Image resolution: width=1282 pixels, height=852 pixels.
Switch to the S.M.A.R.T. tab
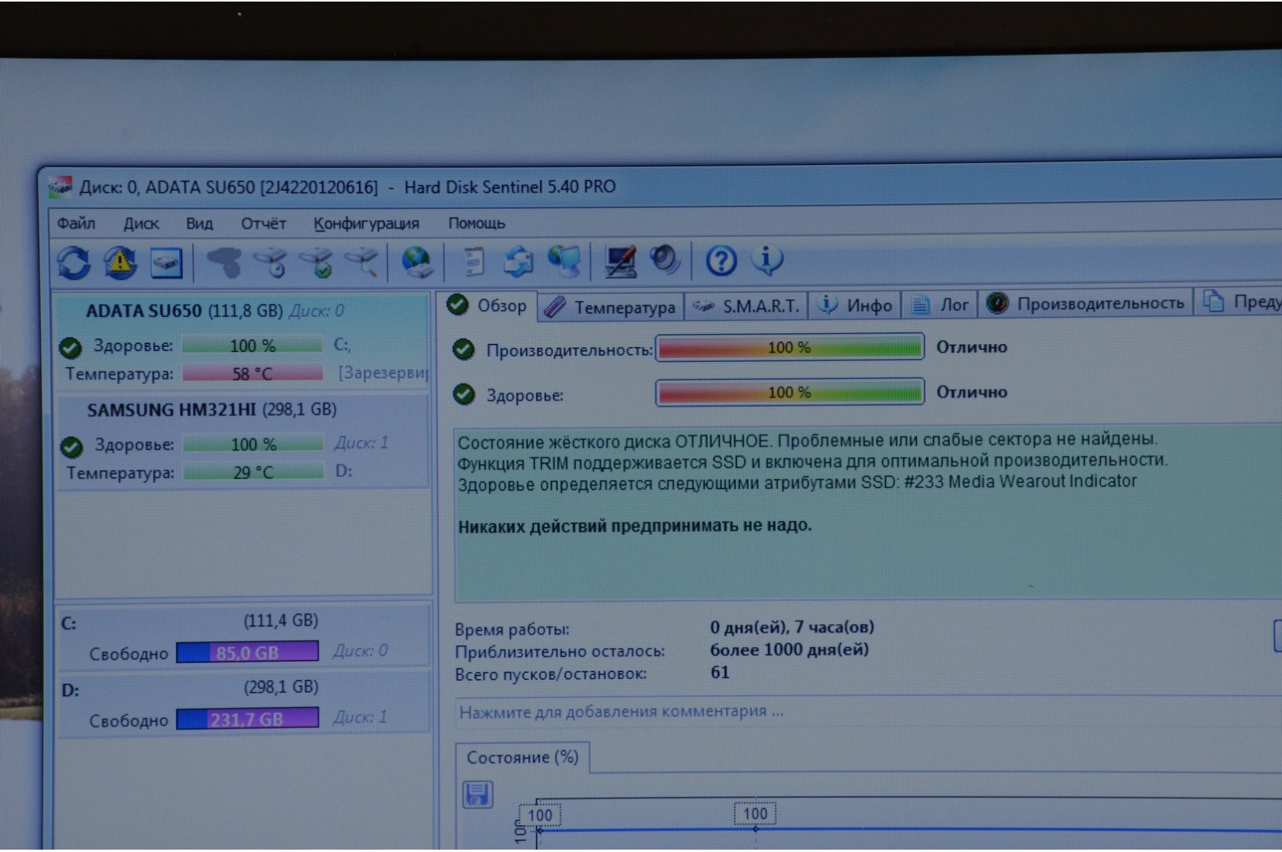(x=747, y=306)
